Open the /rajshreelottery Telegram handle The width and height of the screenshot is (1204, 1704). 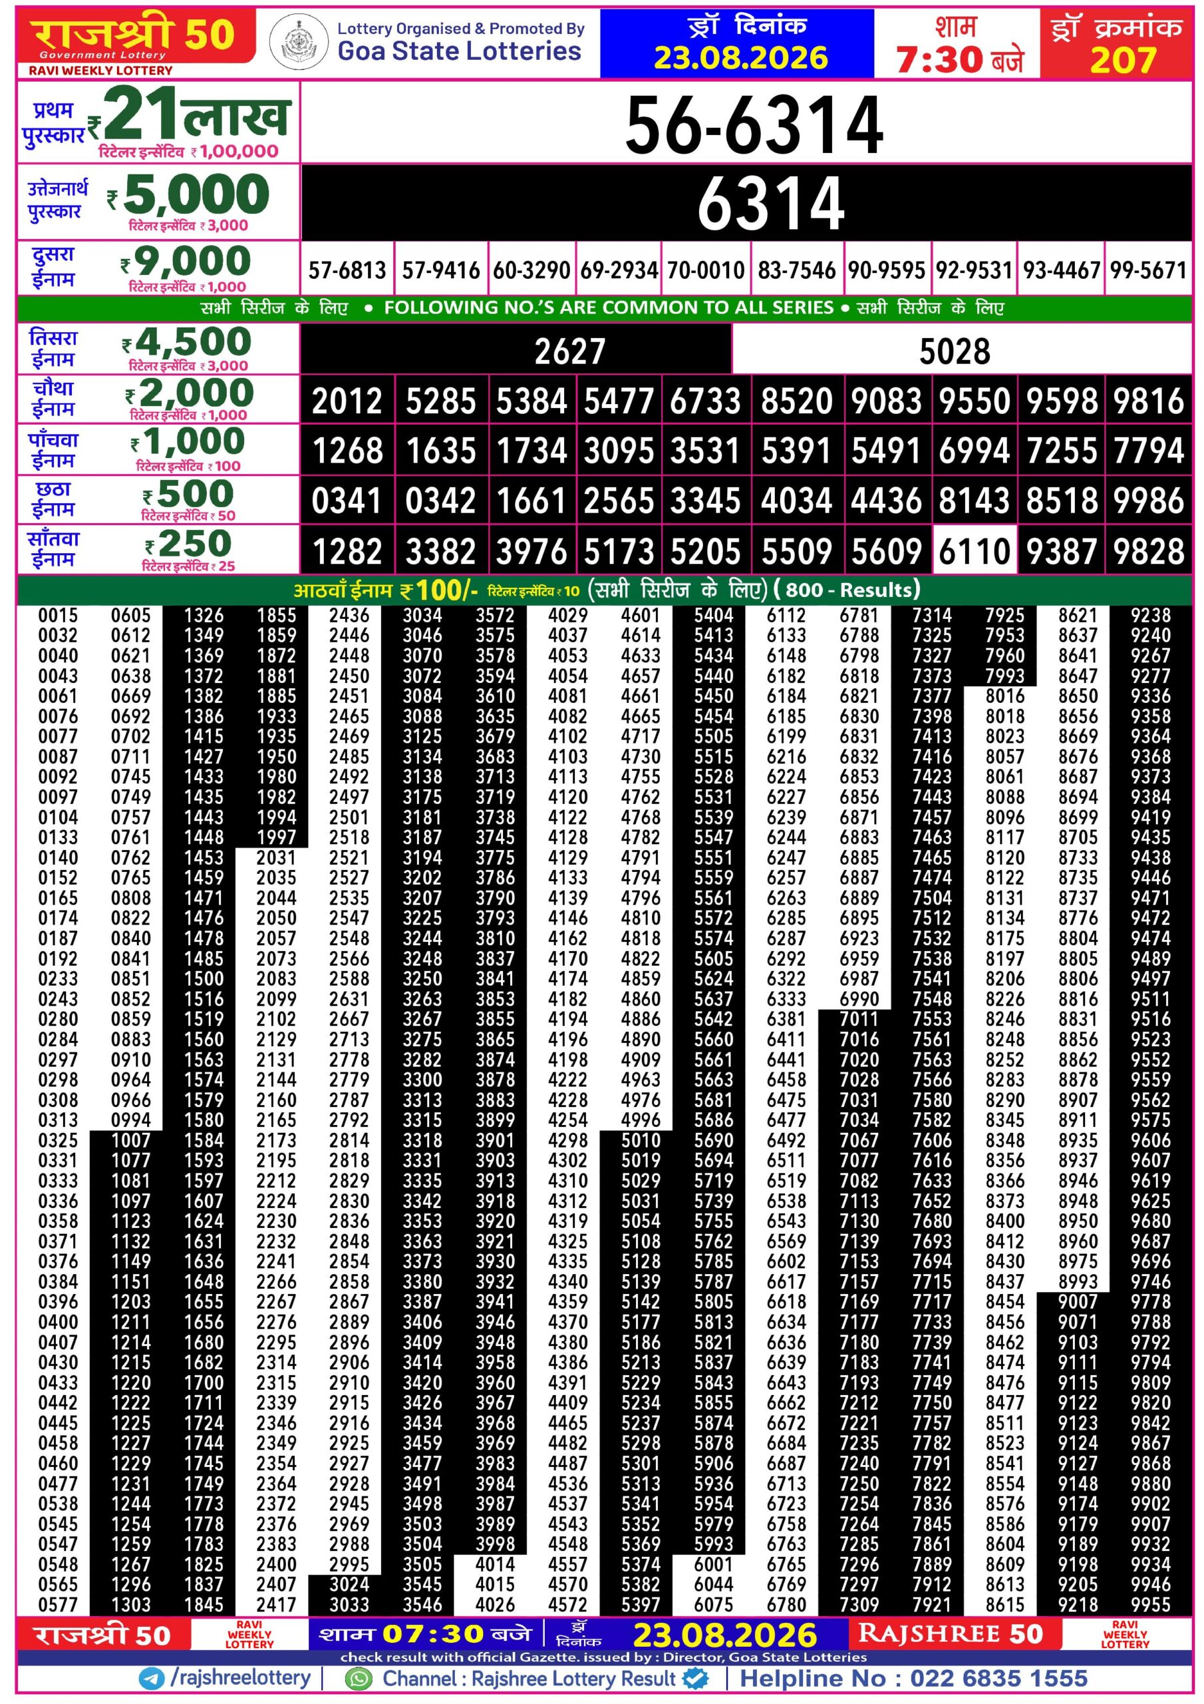[x=240, y=1678]
